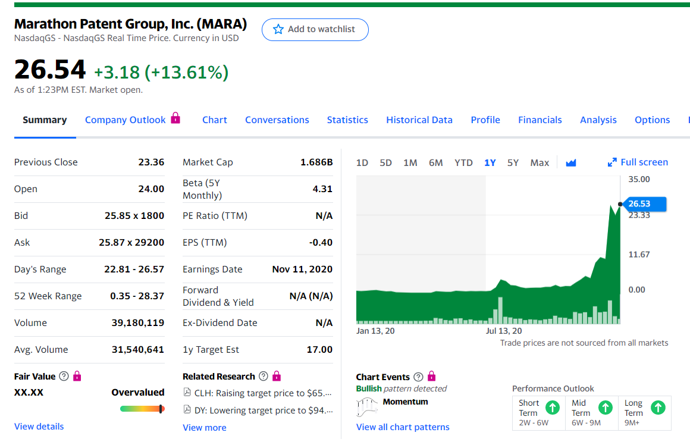The width and height of the screenshot is (690, 445).
Task: Click the Short Term green up arrow
Action: tap(553, 408)
